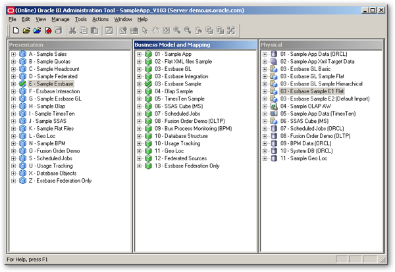
Task: Open the View menu
Action: [41, 19]
